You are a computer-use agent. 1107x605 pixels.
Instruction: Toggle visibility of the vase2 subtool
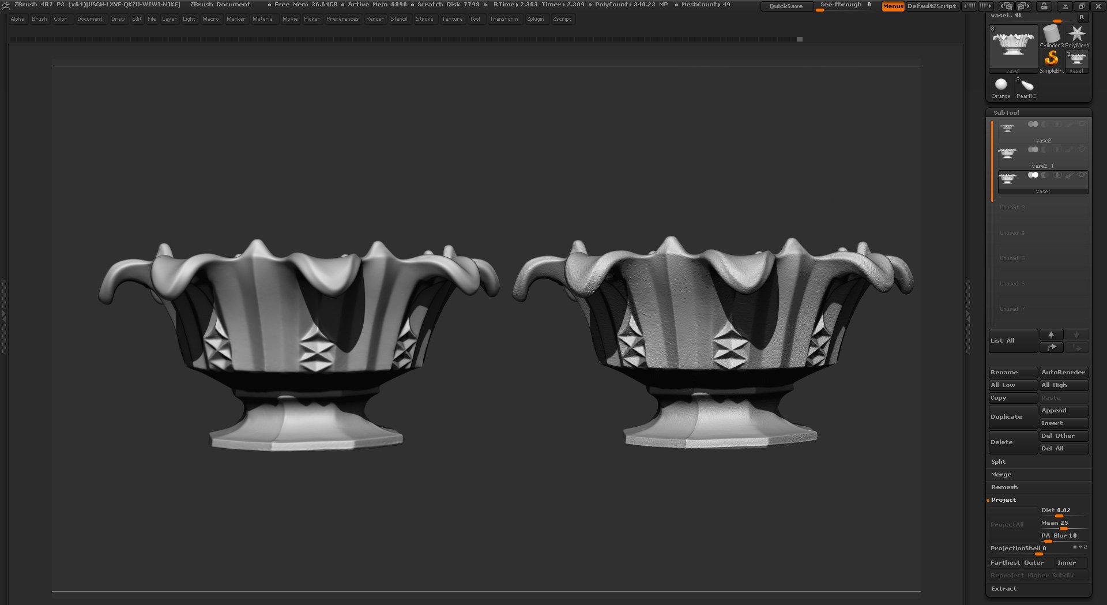(1082, 124)
